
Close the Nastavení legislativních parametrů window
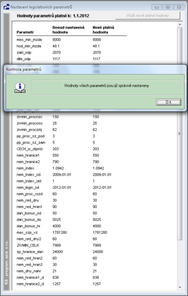(179, 7)
